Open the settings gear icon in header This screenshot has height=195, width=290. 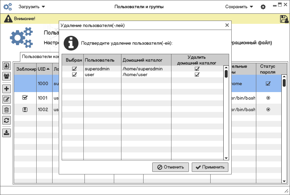point(263,7)
